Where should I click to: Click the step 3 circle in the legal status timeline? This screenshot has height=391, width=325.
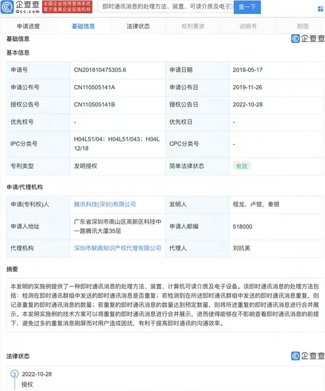coord(14,374)
